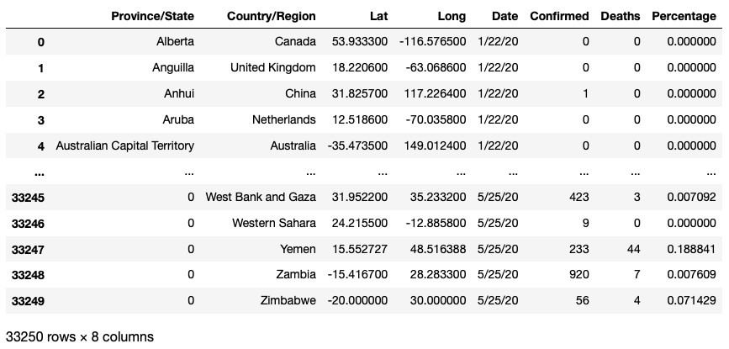Click the Province/State column header
This screenshot has height=349, width=729.
pos(152,16)
